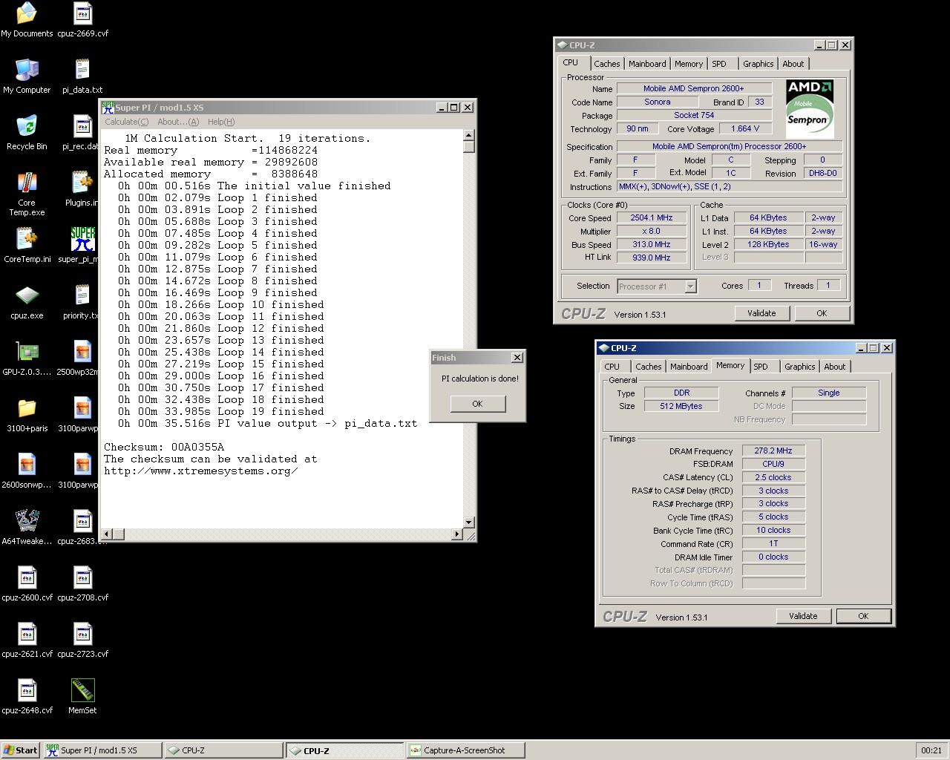Select the priority.txt desktop file

click(82, 302)
